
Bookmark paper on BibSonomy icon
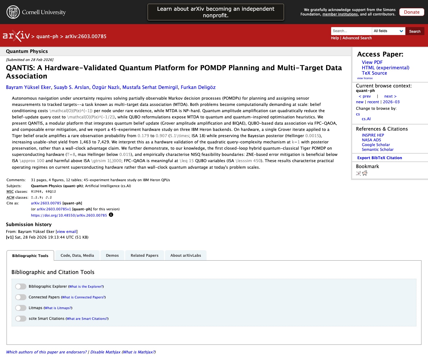pos(358,173)
